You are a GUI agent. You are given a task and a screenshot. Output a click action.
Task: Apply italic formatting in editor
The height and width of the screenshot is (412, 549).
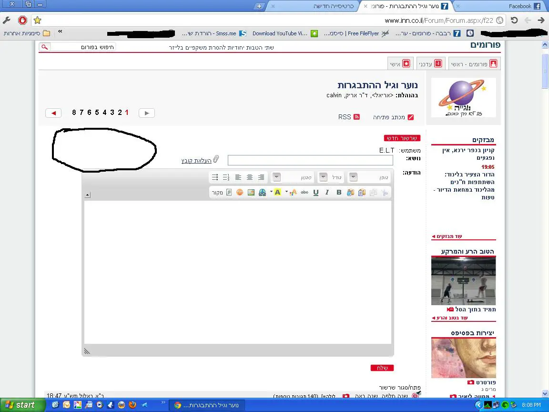pyautogui.click(x=327, y=192)
